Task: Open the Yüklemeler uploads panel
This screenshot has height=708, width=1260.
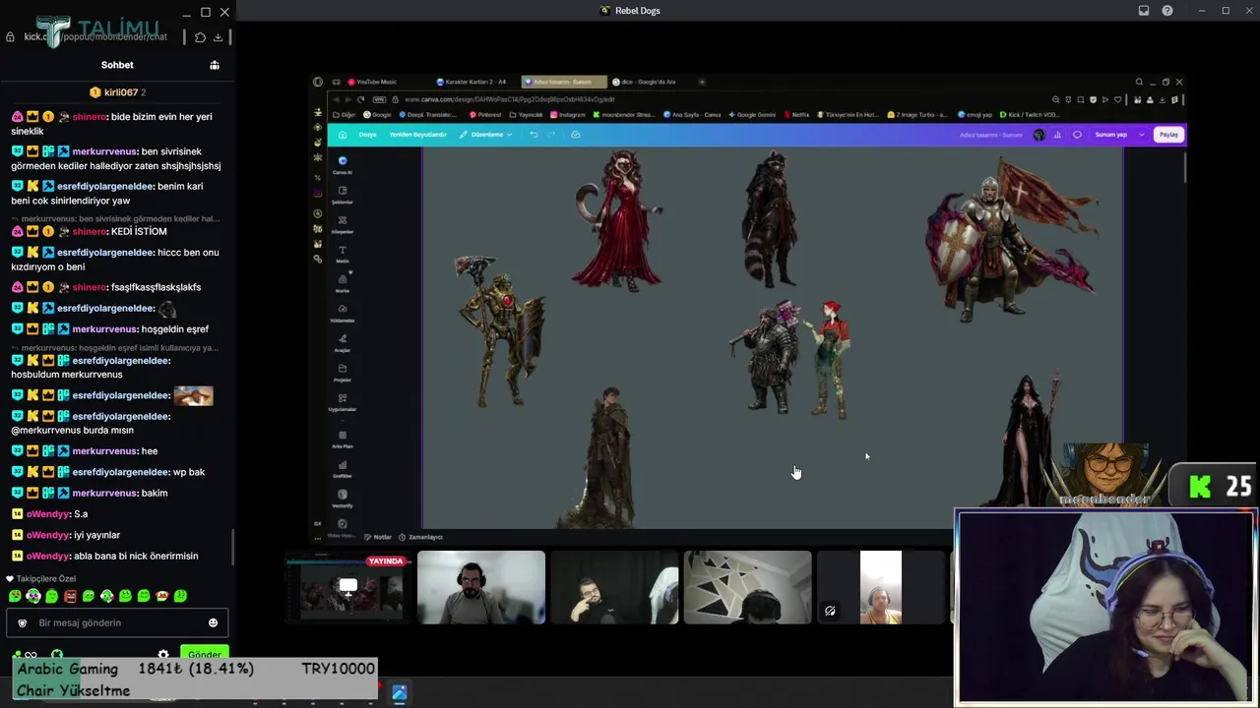Action: tap(343, 313)
